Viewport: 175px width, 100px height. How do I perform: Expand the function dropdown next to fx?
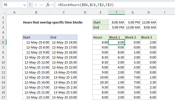pyautogui.click(x=52, y=5)
